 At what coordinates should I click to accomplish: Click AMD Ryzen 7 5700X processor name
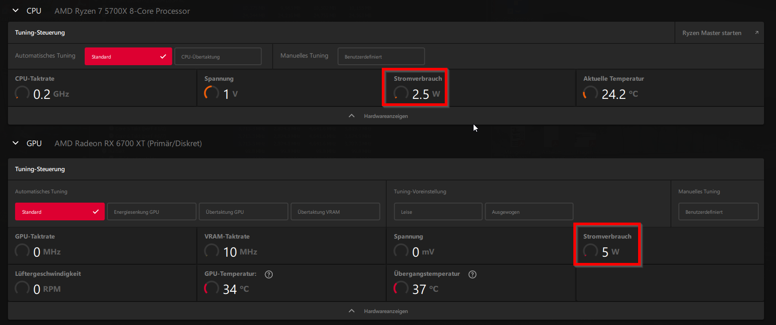click(122, 11)
